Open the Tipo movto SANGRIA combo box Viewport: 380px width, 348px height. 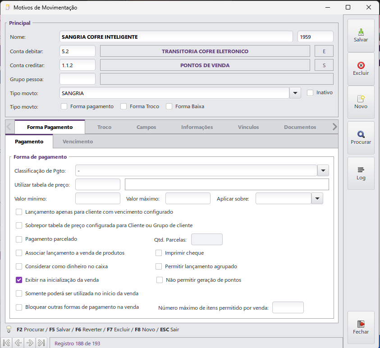[x=174, y=93]
